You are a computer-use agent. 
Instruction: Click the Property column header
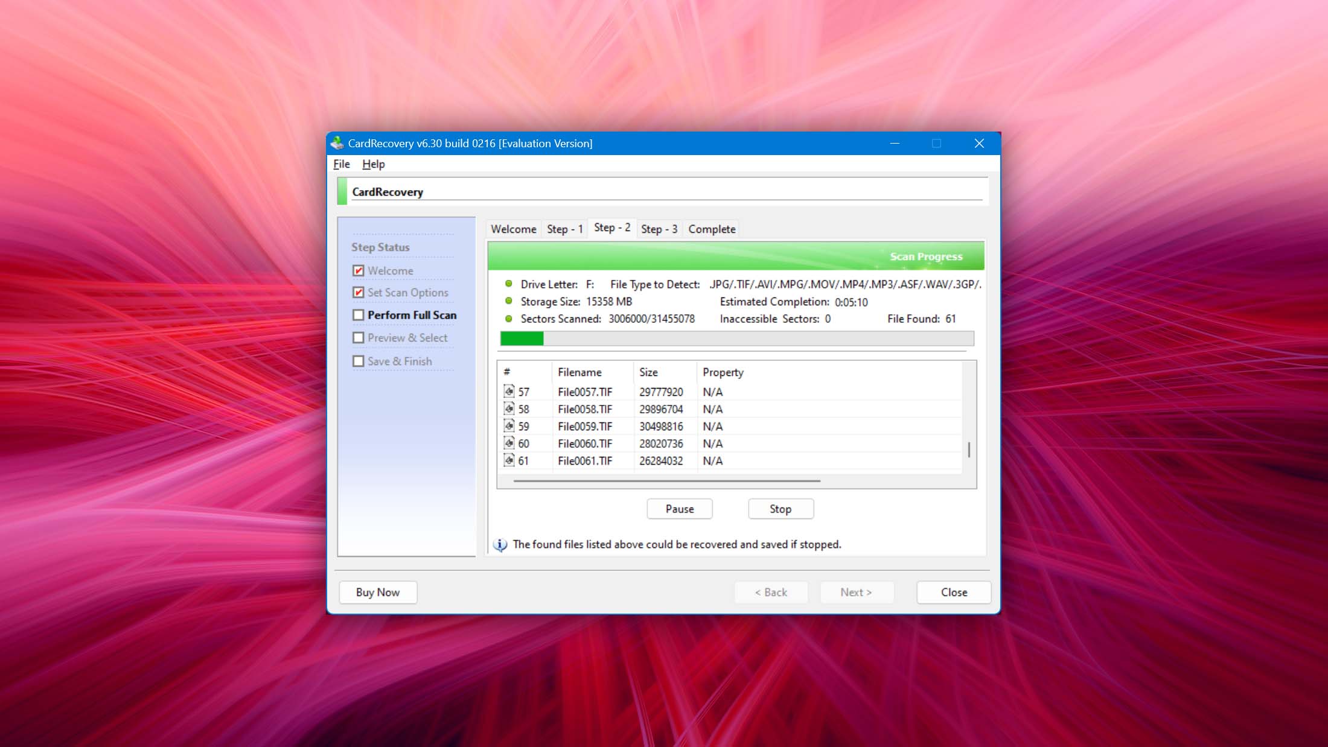coord(723,372)
